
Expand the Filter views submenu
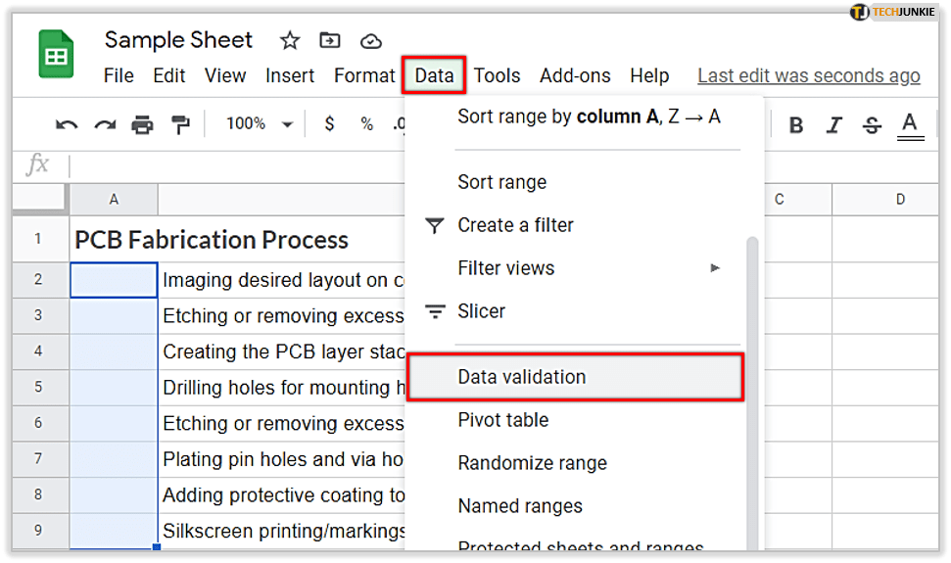715,268
